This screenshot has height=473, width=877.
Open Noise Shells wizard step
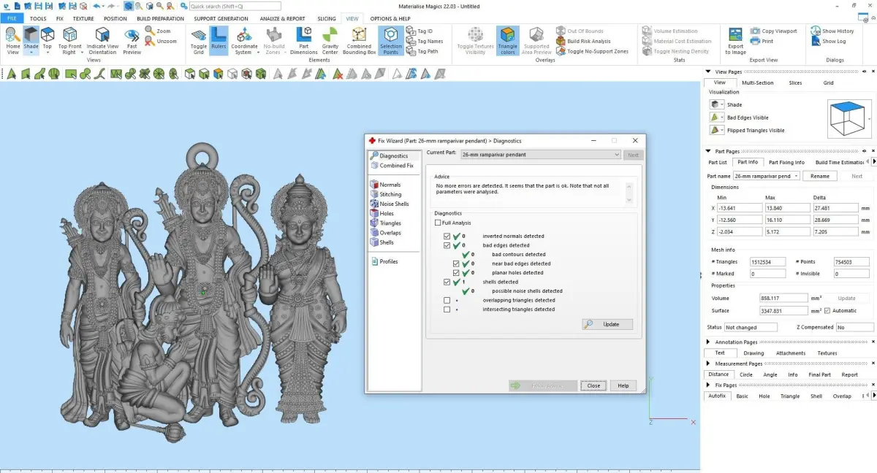(x=390, y=204)
